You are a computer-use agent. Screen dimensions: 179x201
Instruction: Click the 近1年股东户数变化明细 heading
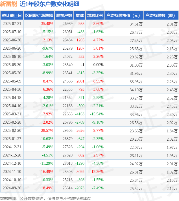[x=49, y=4]
